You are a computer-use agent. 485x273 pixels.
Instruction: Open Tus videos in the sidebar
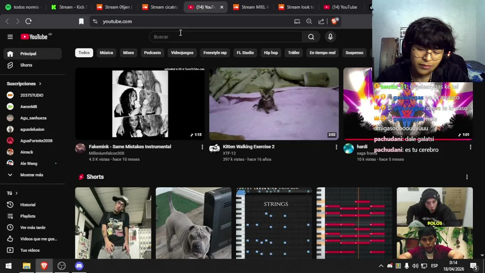click(33, 250)
